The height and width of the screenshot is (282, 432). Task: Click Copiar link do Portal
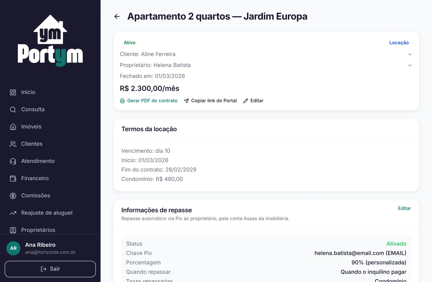click(x=210, y=101)
